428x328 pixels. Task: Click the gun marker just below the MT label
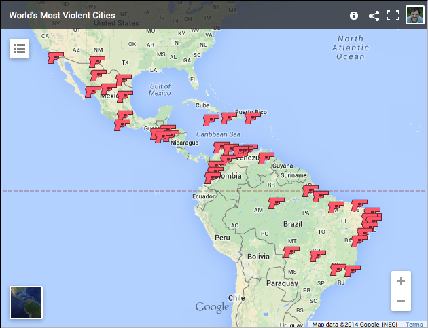291,252
